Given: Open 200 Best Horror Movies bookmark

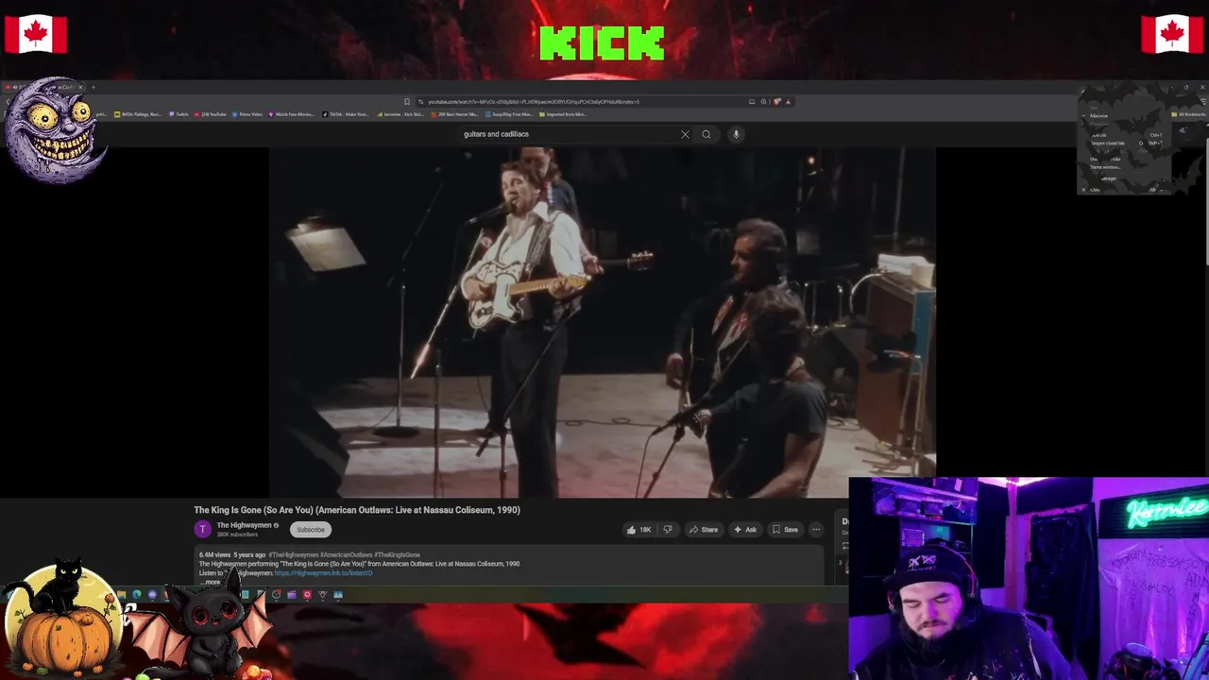Looking at the screenshot, I should click(x=455, y=114).
